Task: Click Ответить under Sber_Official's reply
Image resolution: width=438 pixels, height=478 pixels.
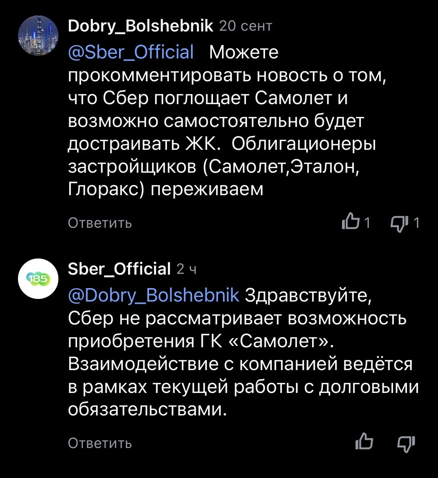Action: (100, 443)
